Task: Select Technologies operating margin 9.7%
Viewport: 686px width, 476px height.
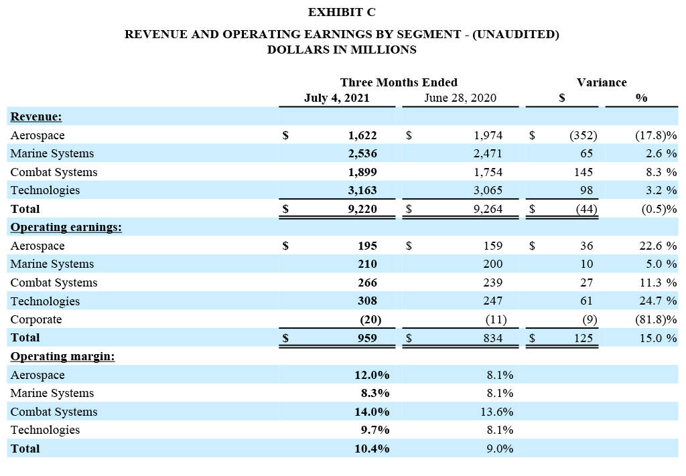Action: [375, 430]
